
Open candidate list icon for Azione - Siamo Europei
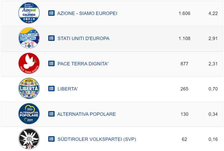point(51,13)
